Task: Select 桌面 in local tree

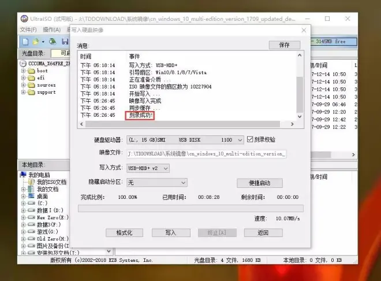Action: pyautogui.click(x=42, y=196)
